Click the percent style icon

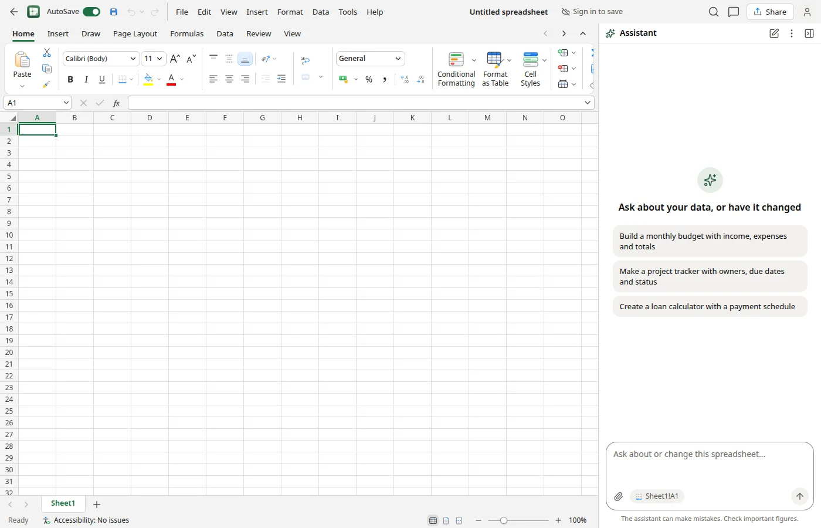(x=369, y=79)
